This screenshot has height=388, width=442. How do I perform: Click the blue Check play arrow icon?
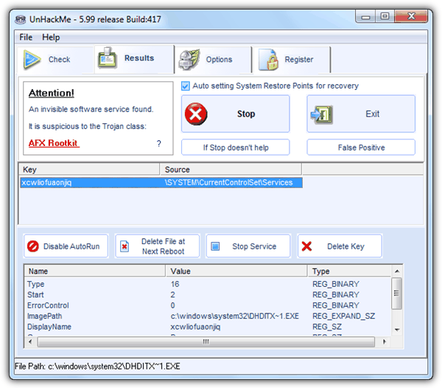coord(32,59)
